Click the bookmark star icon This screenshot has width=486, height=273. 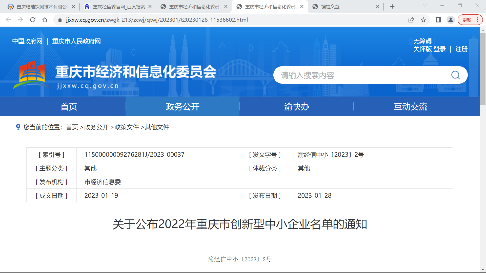pyautogui.click(x=423, y=20)
